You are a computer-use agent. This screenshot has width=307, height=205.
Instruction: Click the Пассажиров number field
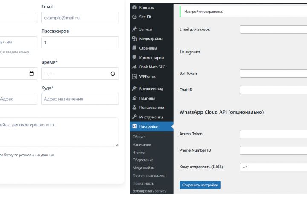pos(80,43)
